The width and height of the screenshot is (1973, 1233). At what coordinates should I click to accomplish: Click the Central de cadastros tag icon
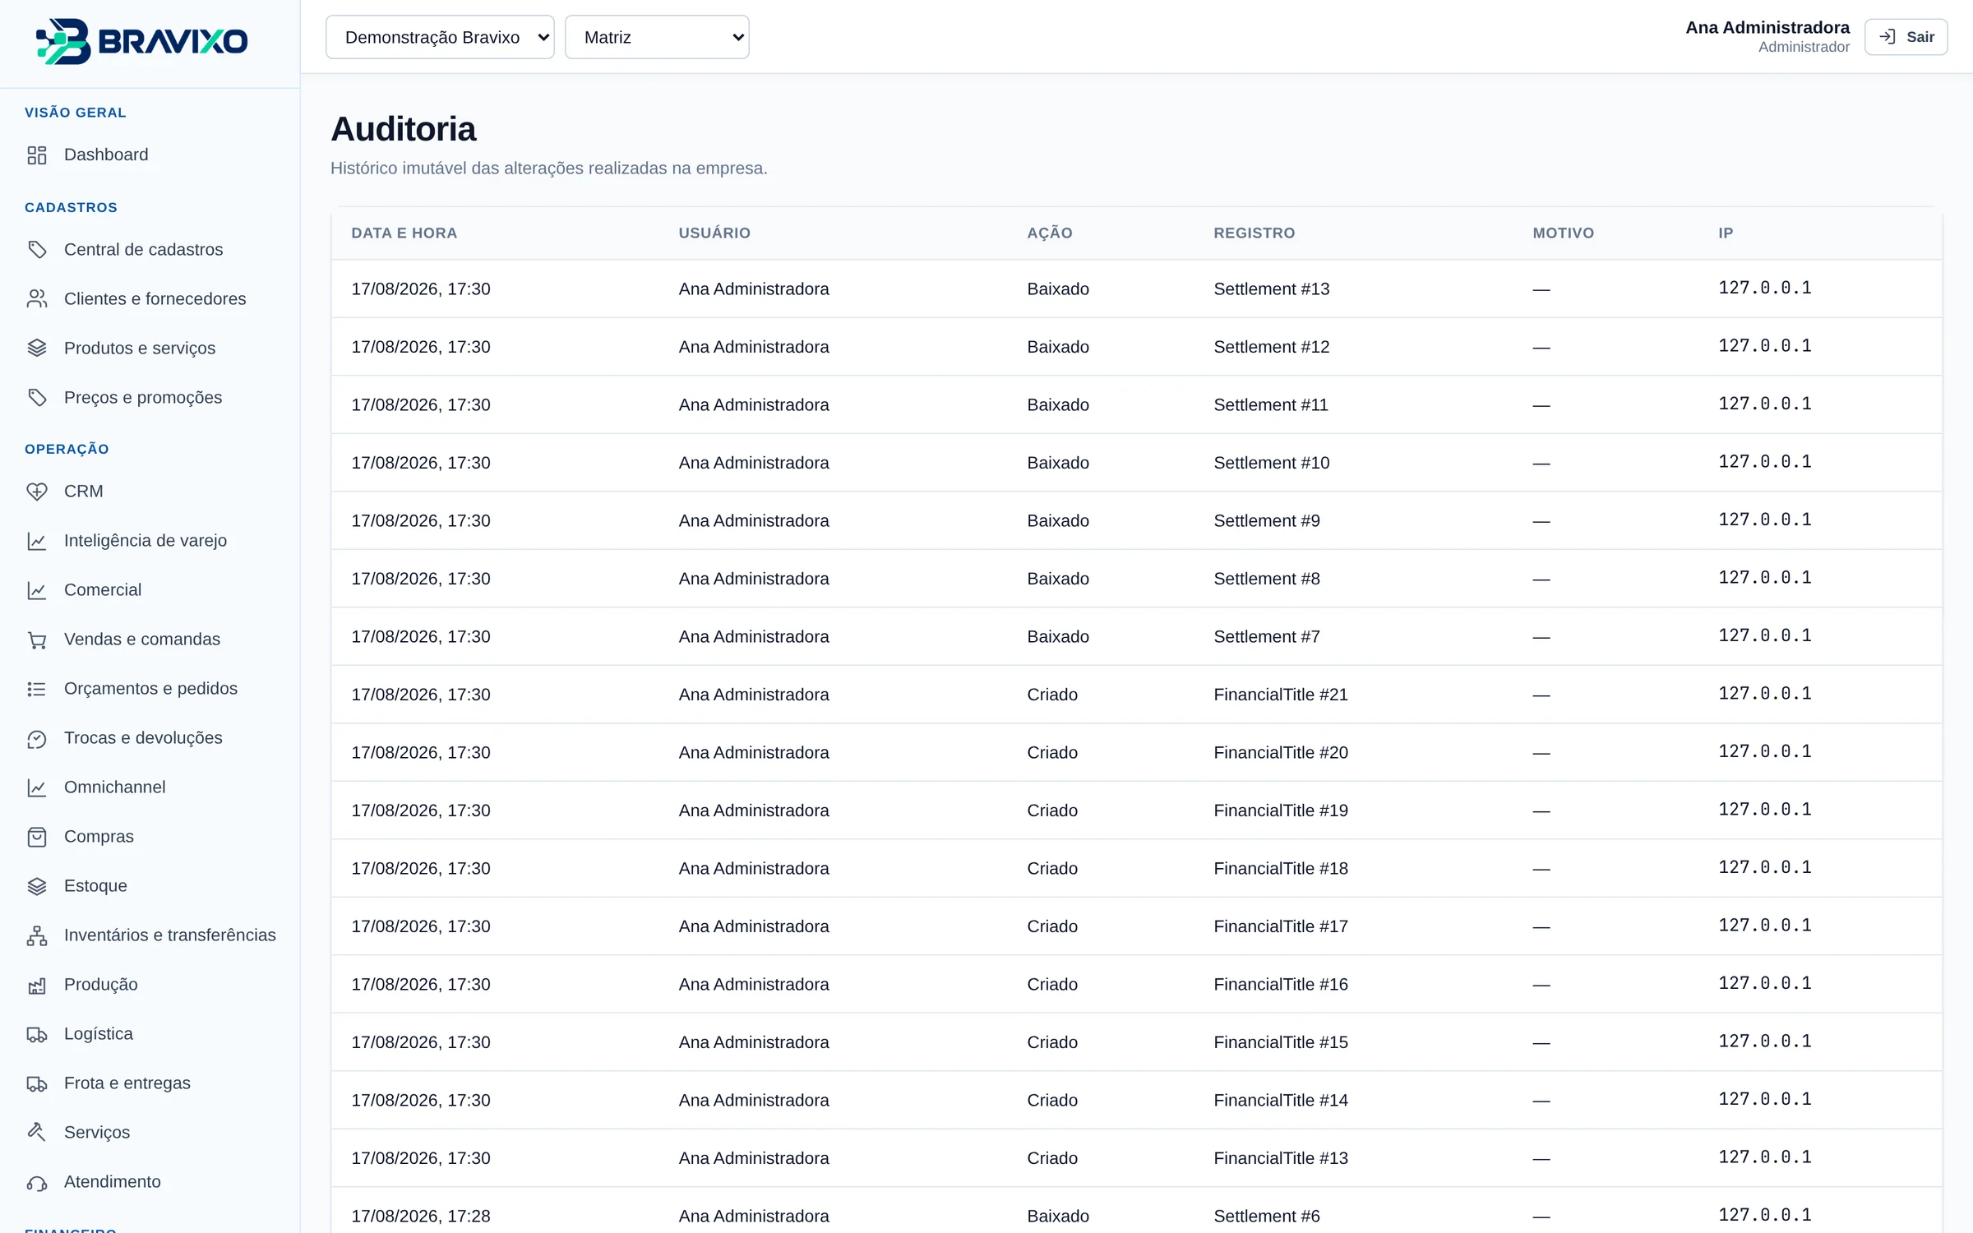point(37,250)
